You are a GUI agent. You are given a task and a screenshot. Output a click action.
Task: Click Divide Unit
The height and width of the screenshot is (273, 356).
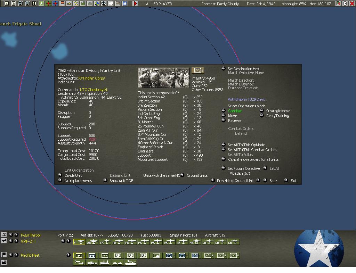(x=73, y=175)
